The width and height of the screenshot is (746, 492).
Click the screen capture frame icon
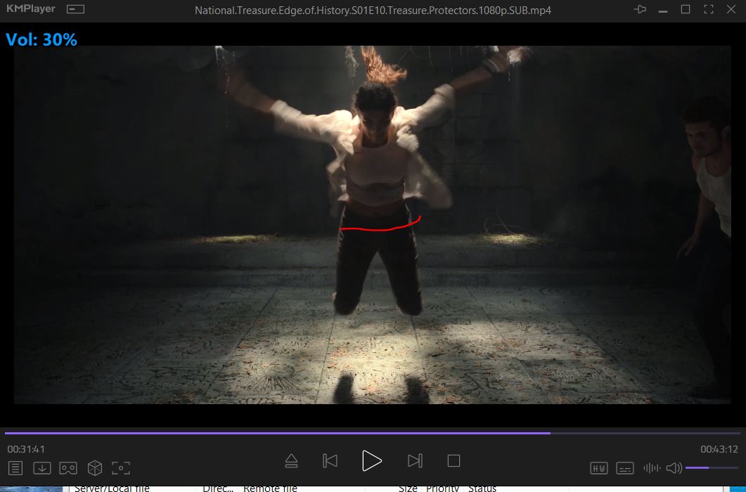[121, 467]
